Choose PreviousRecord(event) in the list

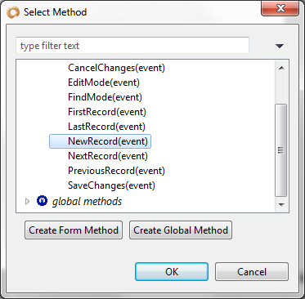116,171
